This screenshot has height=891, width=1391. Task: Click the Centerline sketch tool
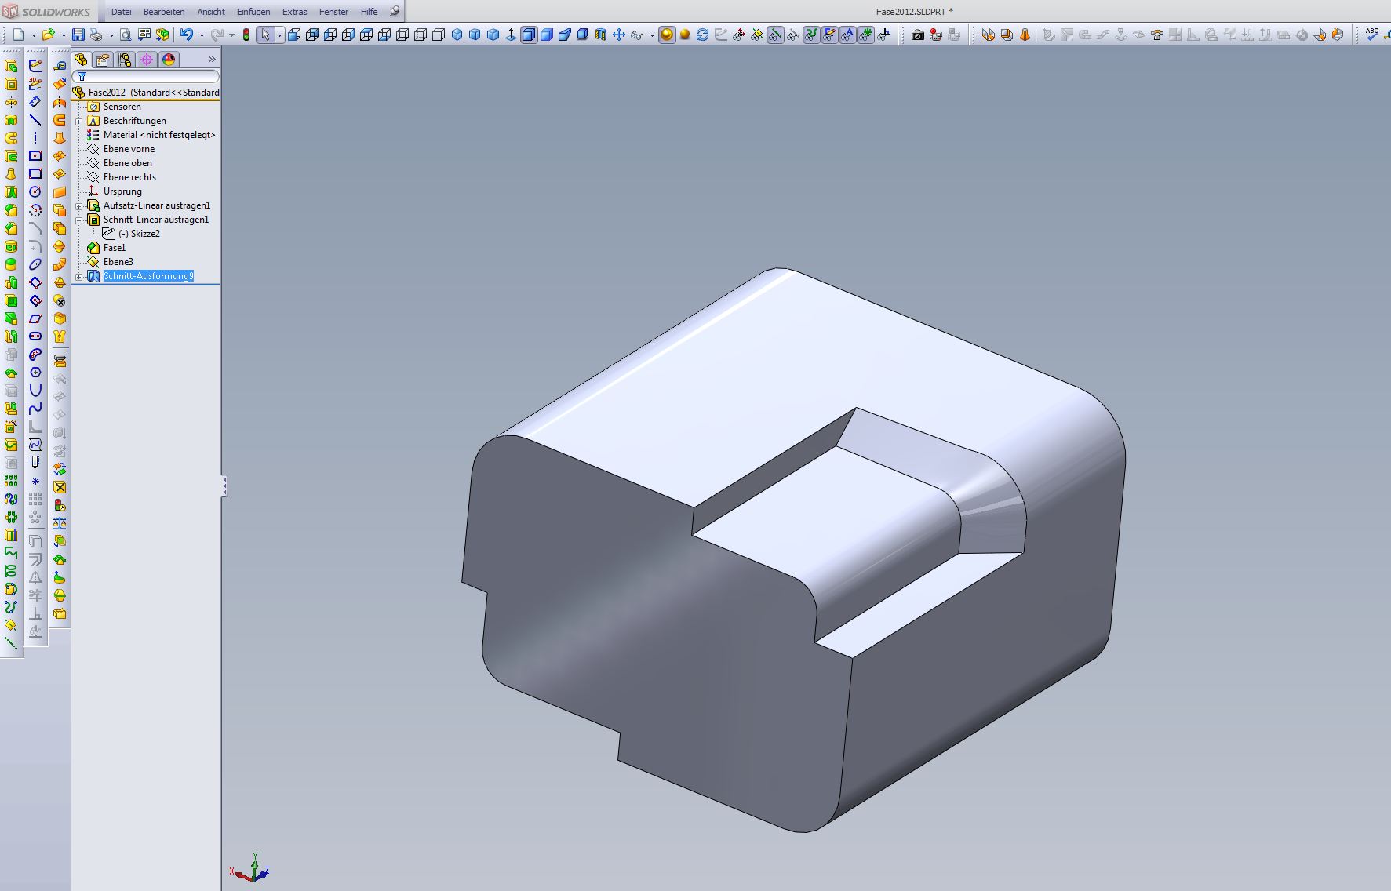(35, 138)
